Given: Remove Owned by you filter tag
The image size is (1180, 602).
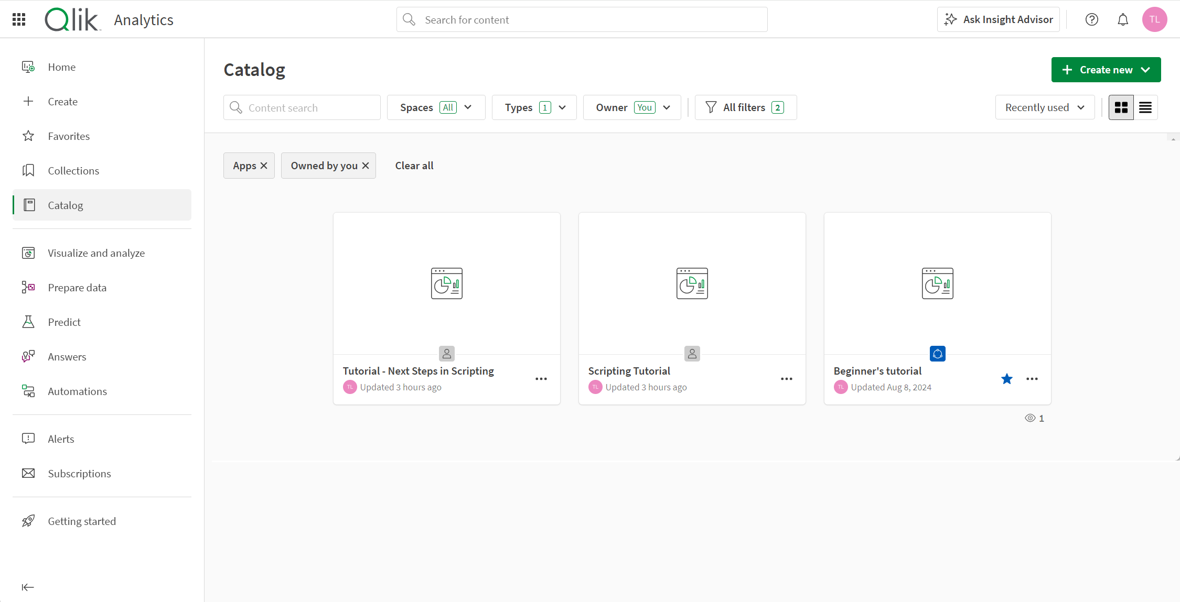Looking at the screenshot, I should click(x=367, y=165).
